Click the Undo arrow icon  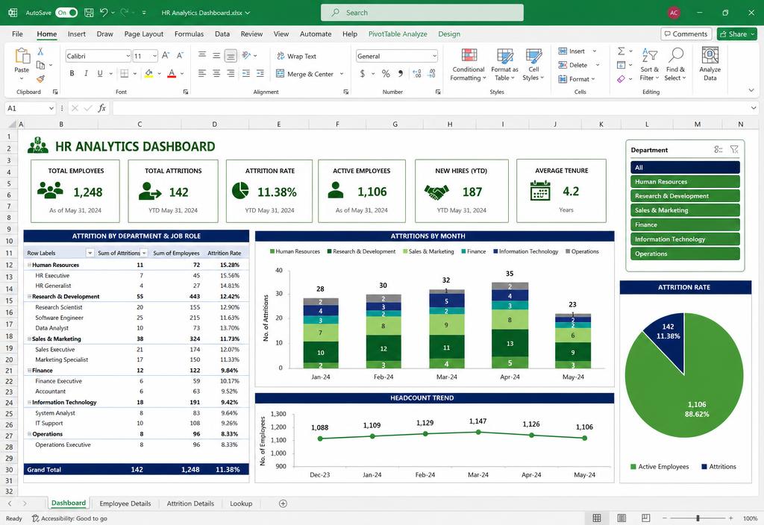click(103, 13)
